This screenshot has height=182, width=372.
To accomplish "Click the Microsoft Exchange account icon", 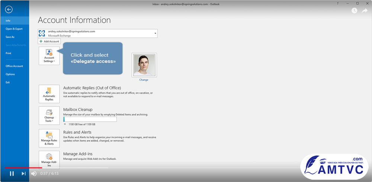I will pyautogui.click(x=42, y=33).
